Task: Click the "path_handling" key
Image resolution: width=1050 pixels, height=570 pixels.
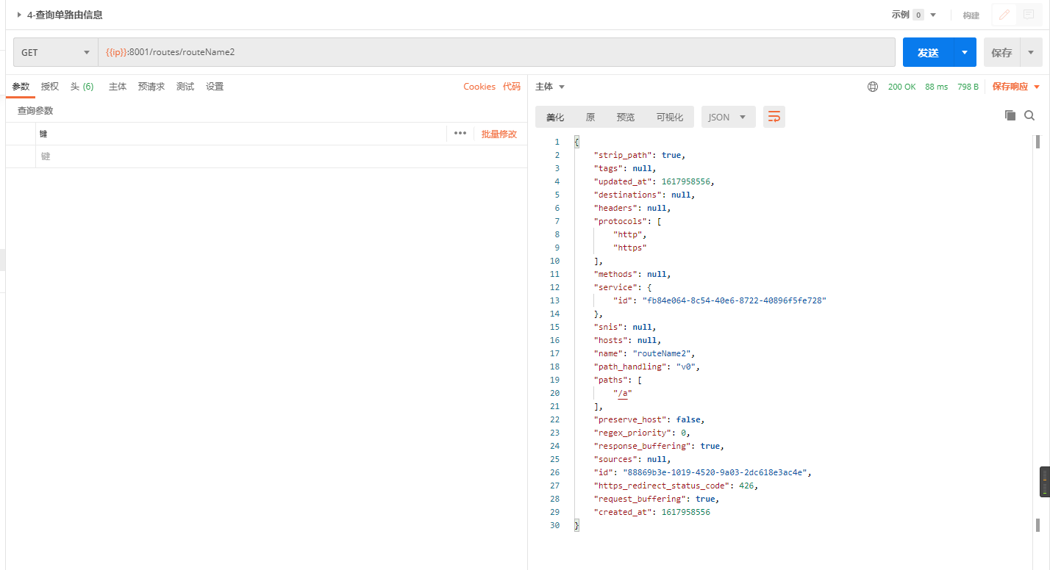Action: (x=630, y=367)
